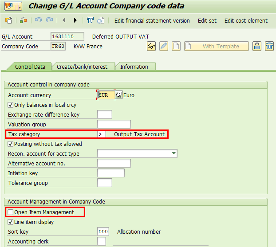Click the Other G/L account icon in toolbar
This screenshot has width=276, height=247.
click(8, 20)
